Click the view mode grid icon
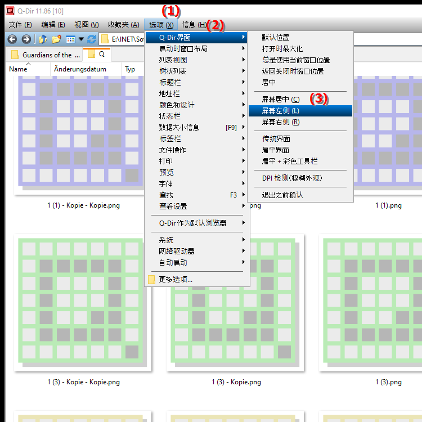Image resolution: width=422 pixels, height=422 pixels. point(70,39)
